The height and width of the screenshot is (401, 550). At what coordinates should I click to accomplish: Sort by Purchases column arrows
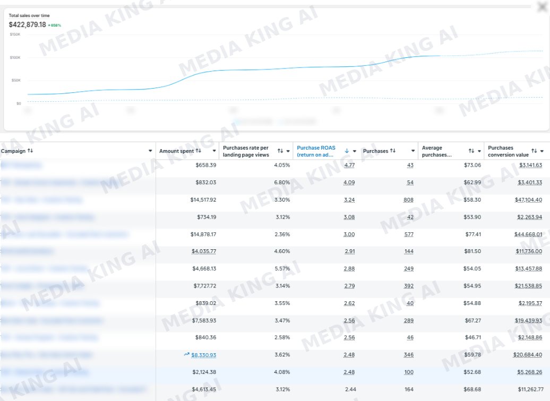tap(392, 151)
